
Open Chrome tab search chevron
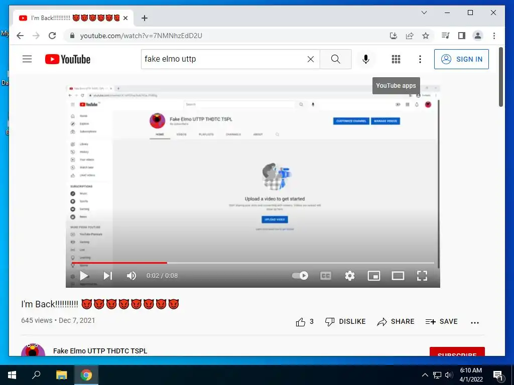tap(424, 13)
